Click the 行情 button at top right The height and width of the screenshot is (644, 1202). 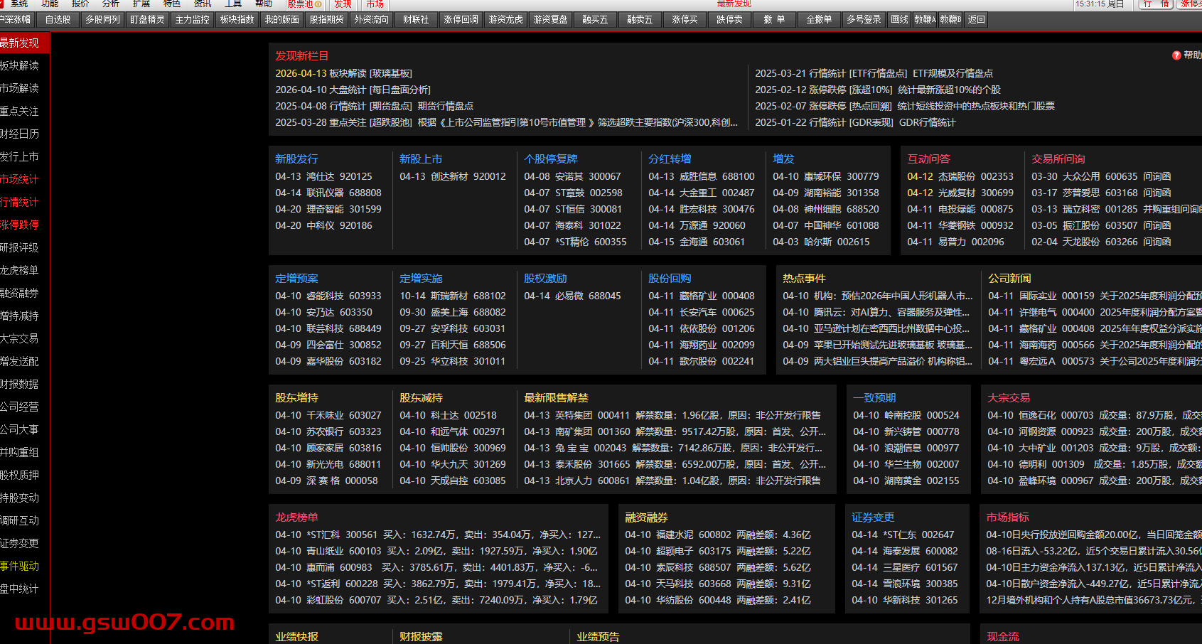pos(1156,4)
